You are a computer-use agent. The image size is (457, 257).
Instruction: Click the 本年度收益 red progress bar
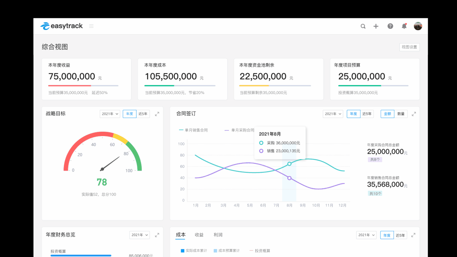point(70,86)
